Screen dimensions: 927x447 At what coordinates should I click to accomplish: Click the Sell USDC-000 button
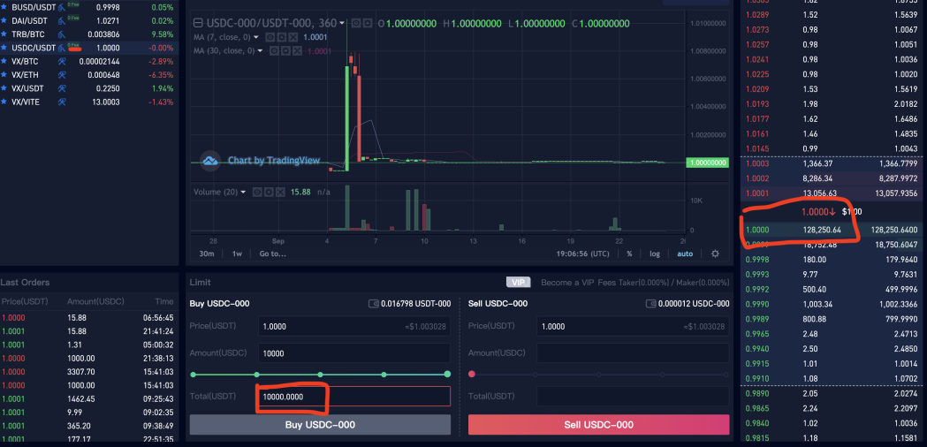point(598,425)
